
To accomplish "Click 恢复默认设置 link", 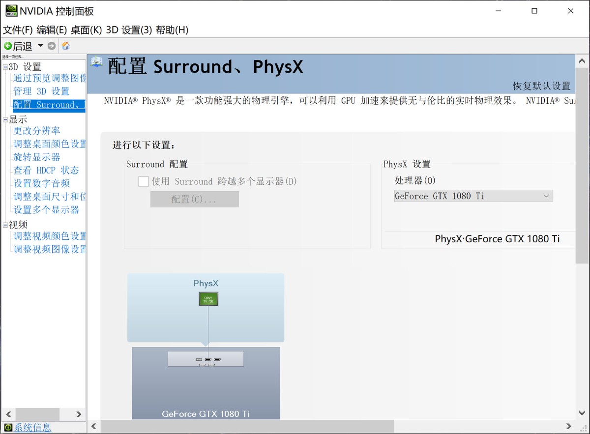I will (x=542, y=86).
